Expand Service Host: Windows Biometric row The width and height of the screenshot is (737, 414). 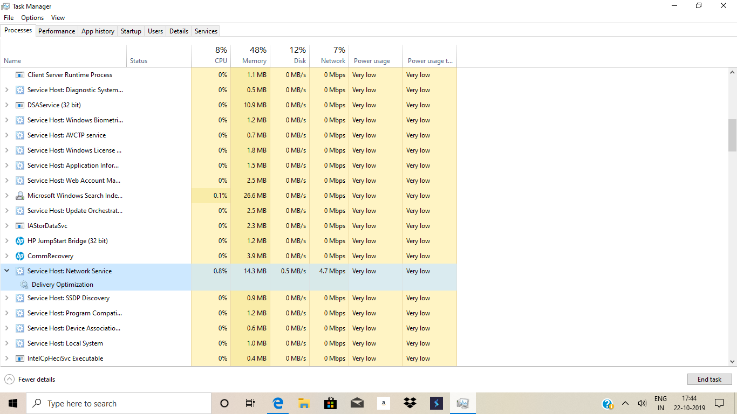coord(6,120)
